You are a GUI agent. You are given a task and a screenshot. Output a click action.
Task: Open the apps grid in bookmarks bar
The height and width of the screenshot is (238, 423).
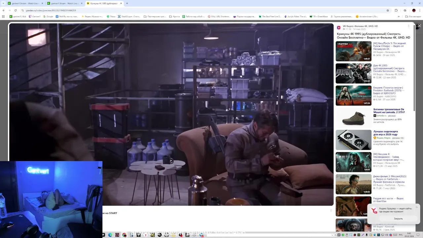[x=3, y=16]
